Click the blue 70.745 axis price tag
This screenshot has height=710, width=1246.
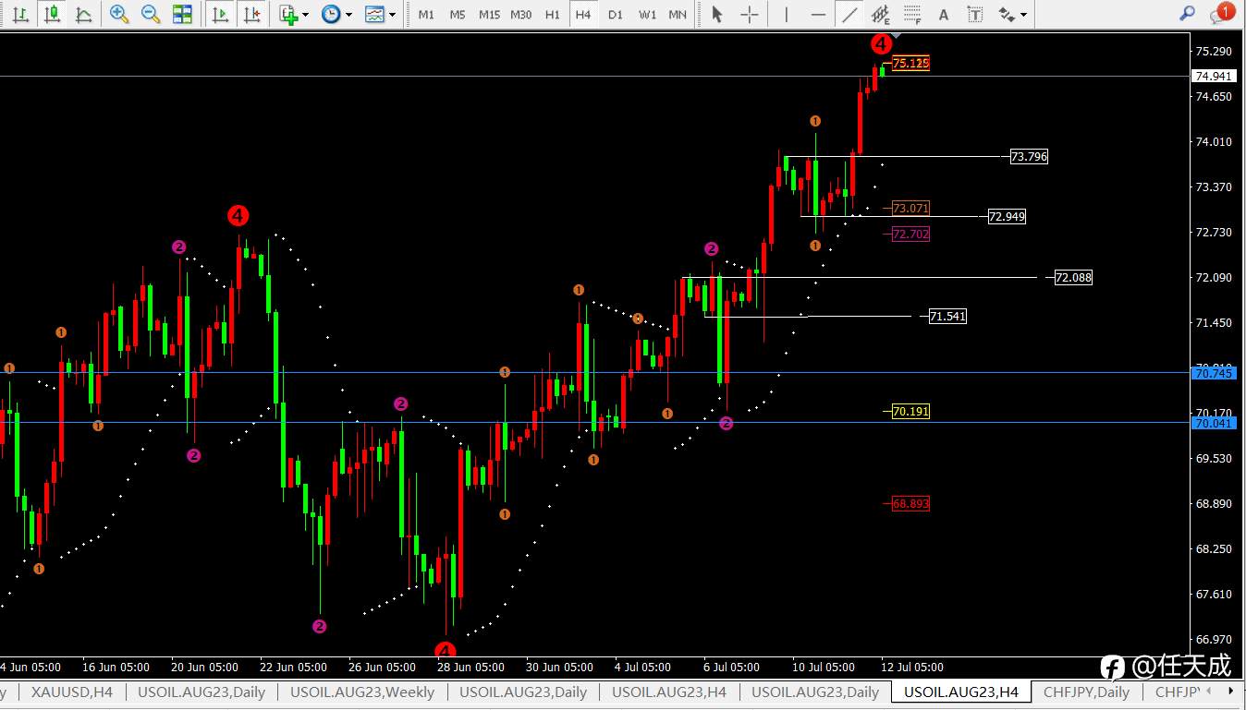1214,373
